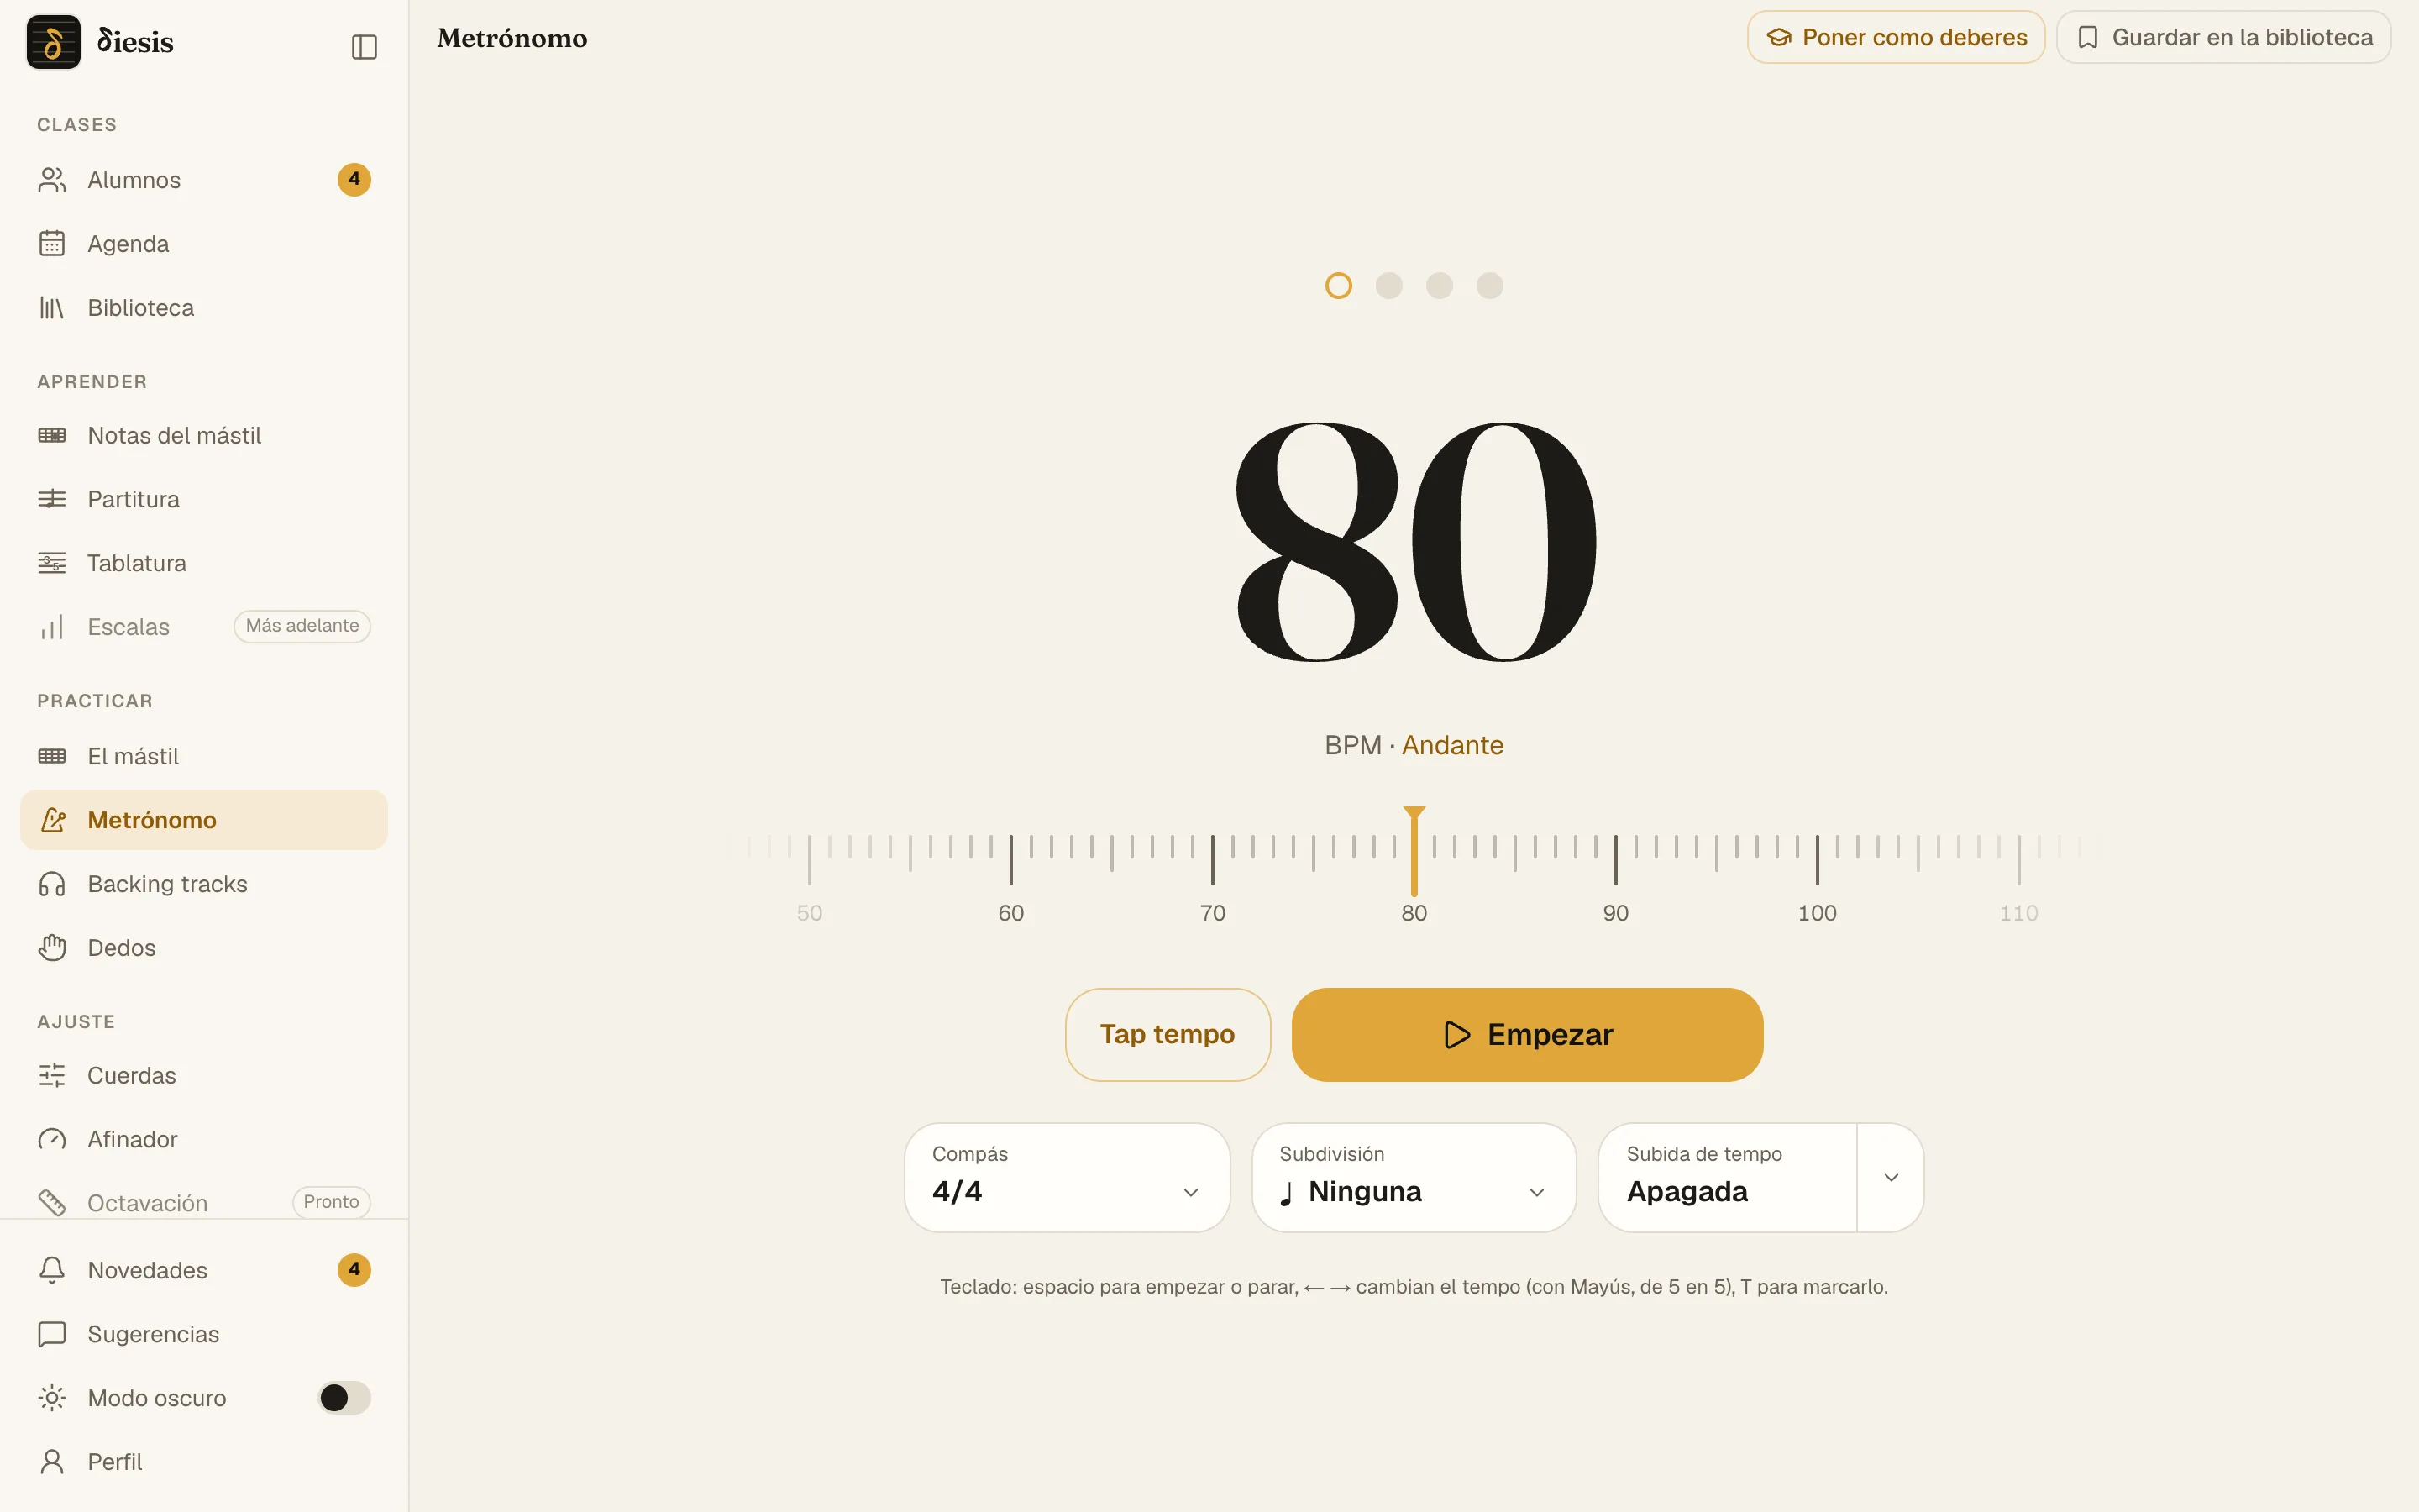Click Notas del mástil fretboard icon
Image resolution: width=2419 pixels, height=1512 pixels.
pyautogui.click(x=52, y=435)
